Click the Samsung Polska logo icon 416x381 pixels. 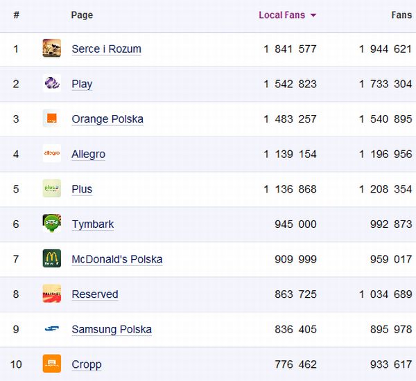coord(51,329)
